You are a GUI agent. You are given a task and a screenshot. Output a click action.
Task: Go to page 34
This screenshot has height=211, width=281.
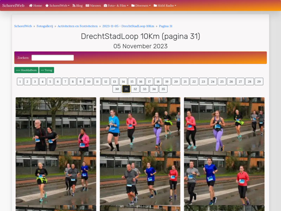(154, 89)
